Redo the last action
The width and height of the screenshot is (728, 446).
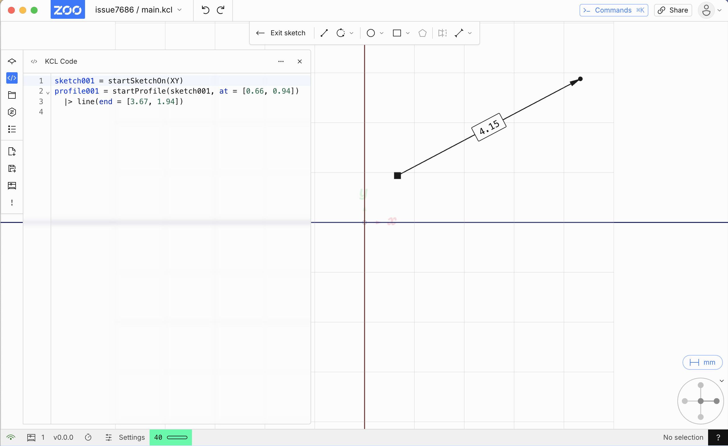point(221,10)
